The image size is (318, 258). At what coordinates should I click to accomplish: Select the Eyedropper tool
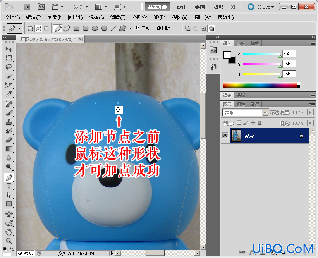tap(9, 94)
